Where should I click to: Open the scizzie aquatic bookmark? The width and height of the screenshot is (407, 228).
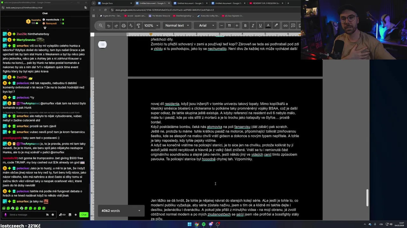click(x=135, y=16)
